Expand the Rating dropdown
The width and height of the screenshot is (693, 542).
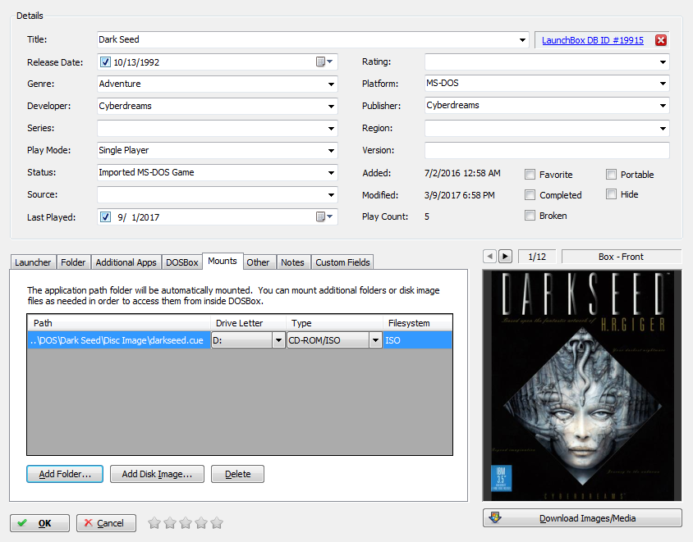[x=663, y=61]
